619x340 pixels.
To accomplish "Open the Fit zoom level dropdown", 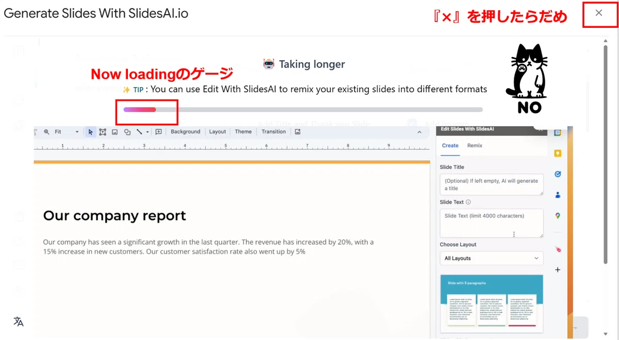I will 67,132.
